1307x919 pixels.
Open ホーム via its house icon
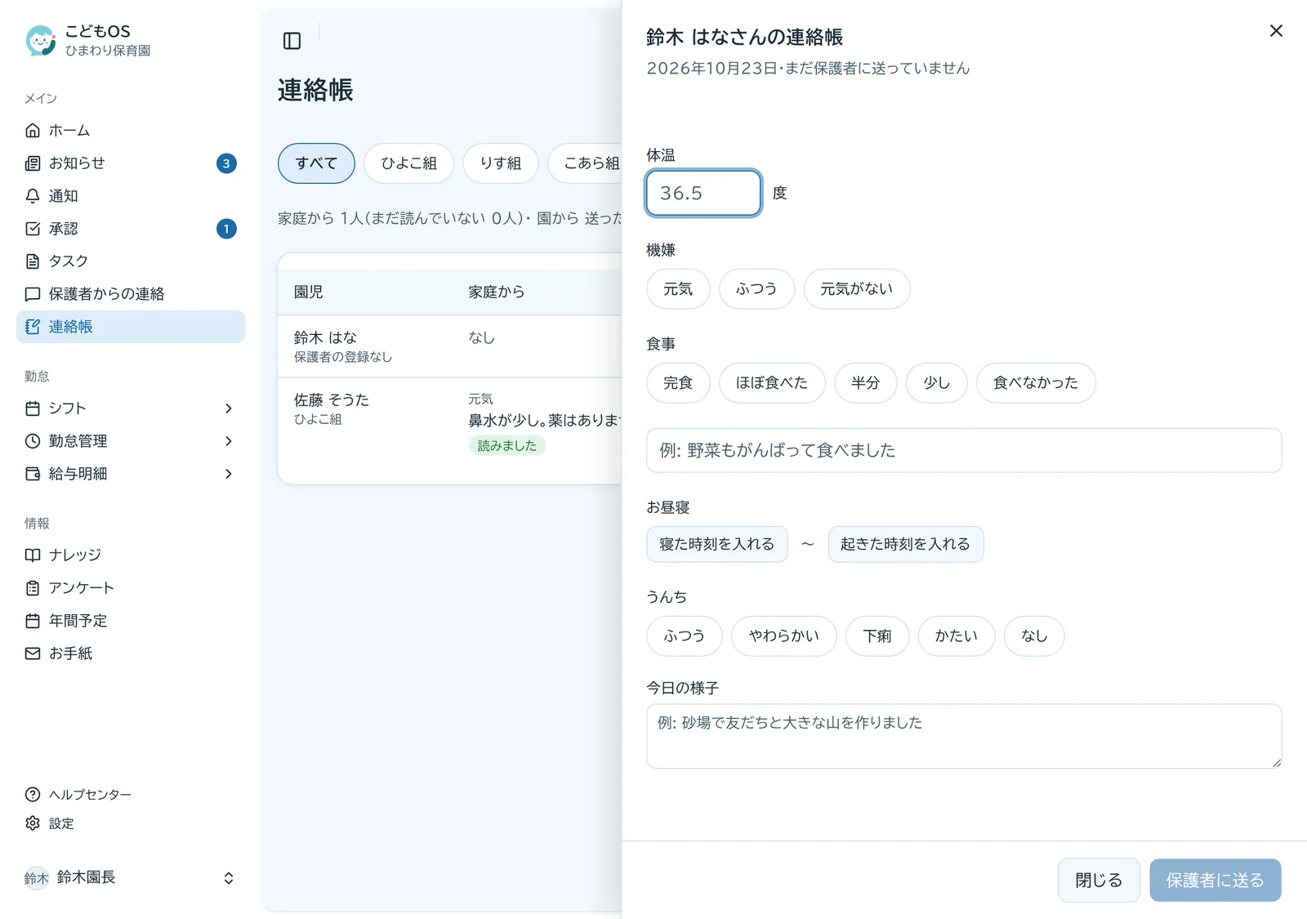pos(33,131)
